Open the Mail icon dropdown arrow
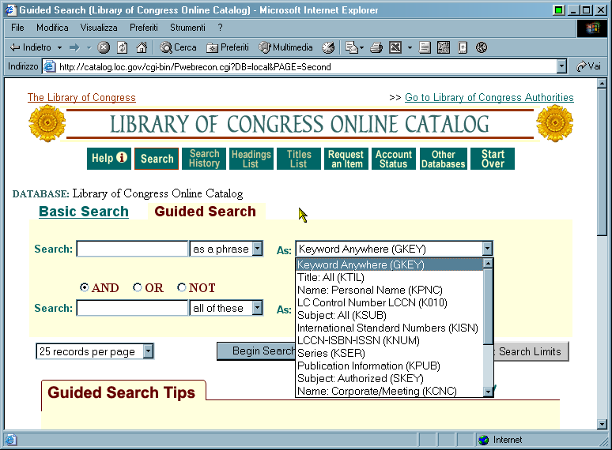Screen dimensions: 612x450 [362, 47]
